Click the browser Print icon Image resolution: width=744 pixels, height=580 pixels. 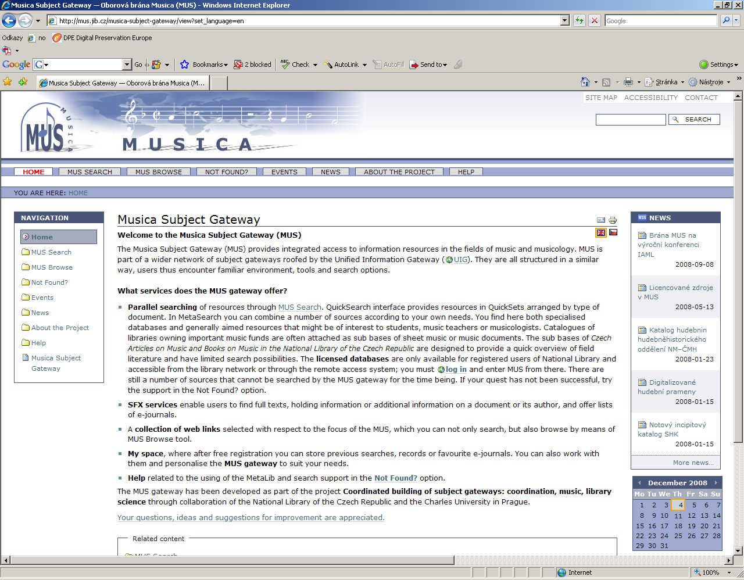pyautogui.click(x=628, y=82)
